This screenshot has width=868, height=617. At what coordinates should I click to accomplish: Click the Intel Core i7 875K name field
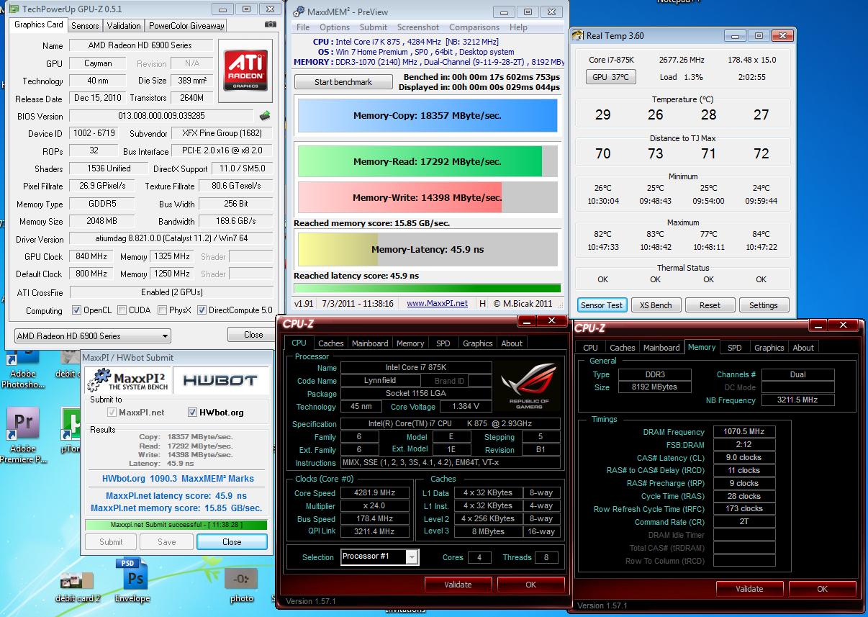pyautogui.click(x=417, y=368)
